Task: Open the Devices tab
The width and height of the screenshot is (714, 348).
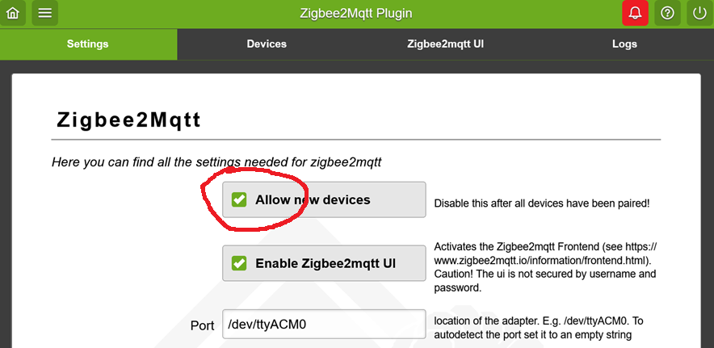Action: 267,44
